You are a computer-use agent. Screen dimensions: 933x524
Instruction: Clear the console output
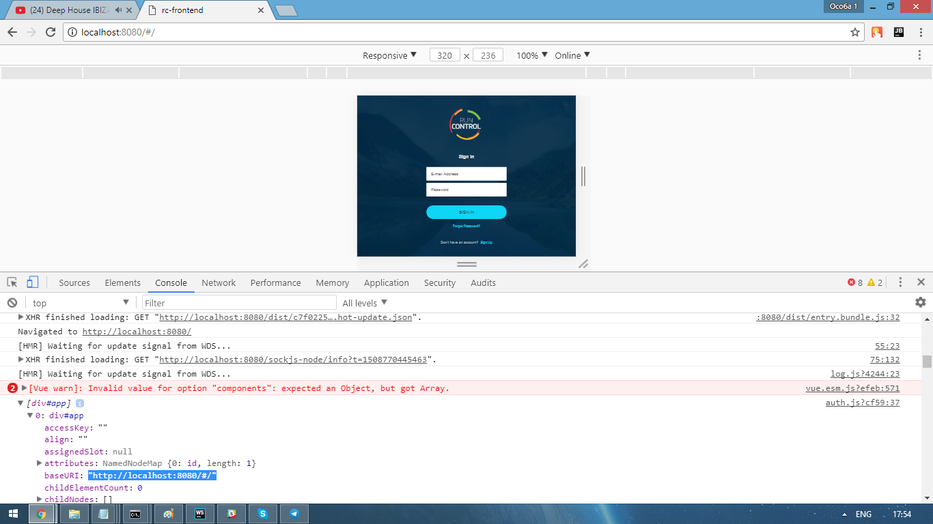(x=12, y=303)
